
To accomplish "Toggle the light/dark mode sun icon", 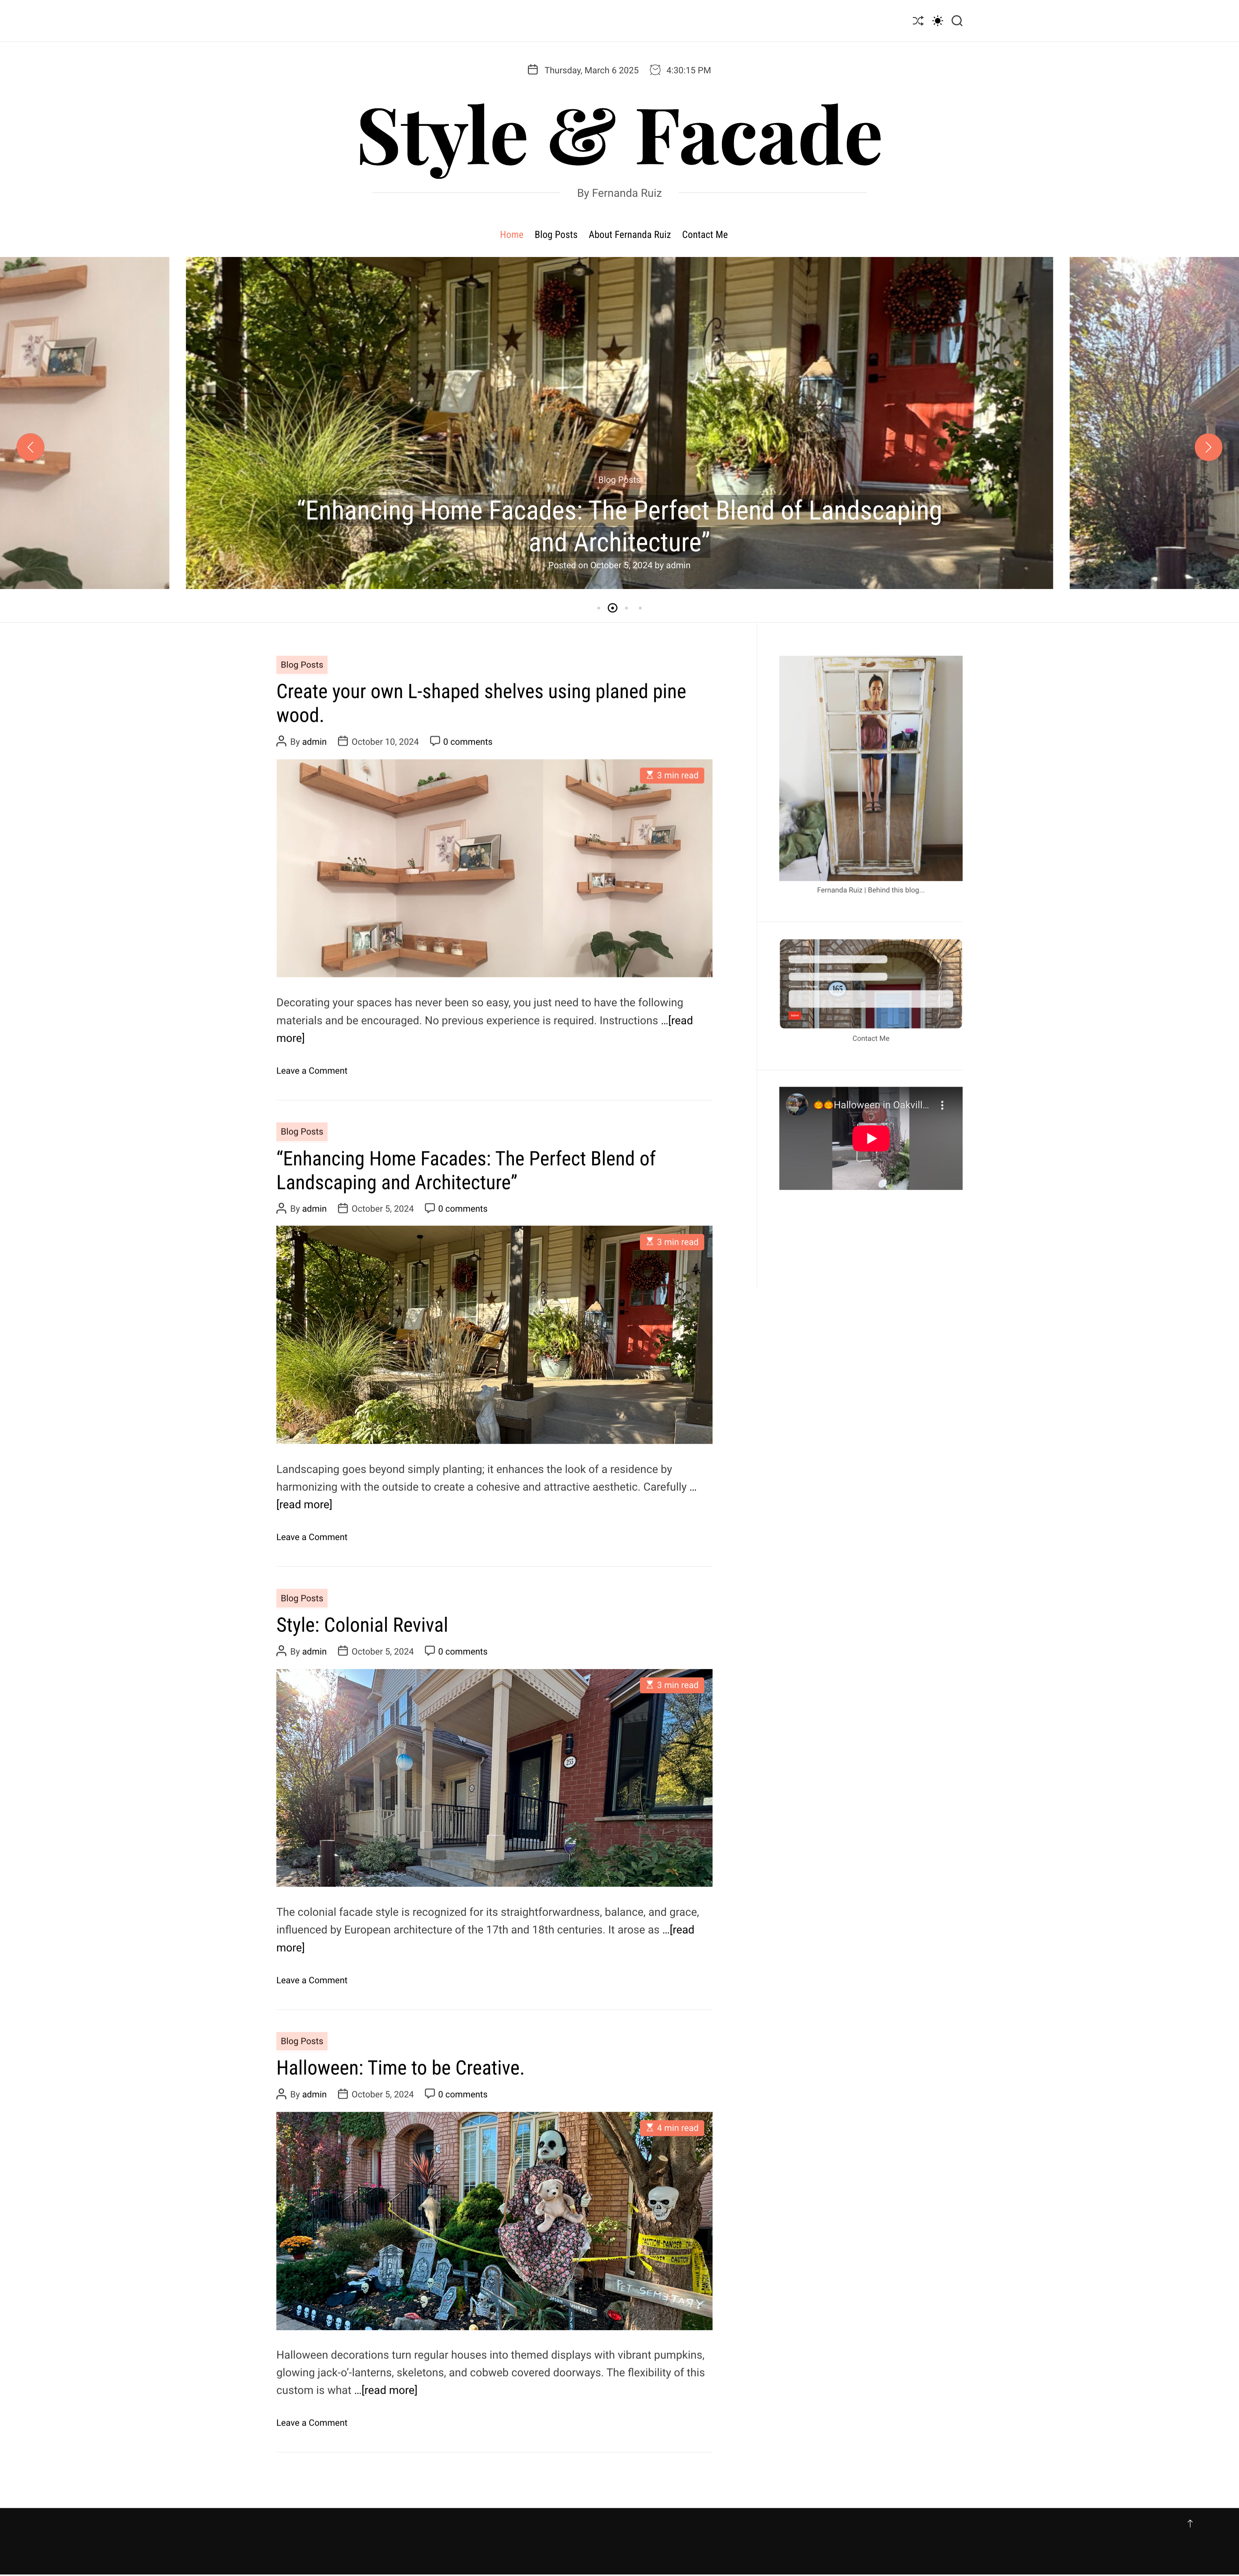I will [x=937, y=21].
